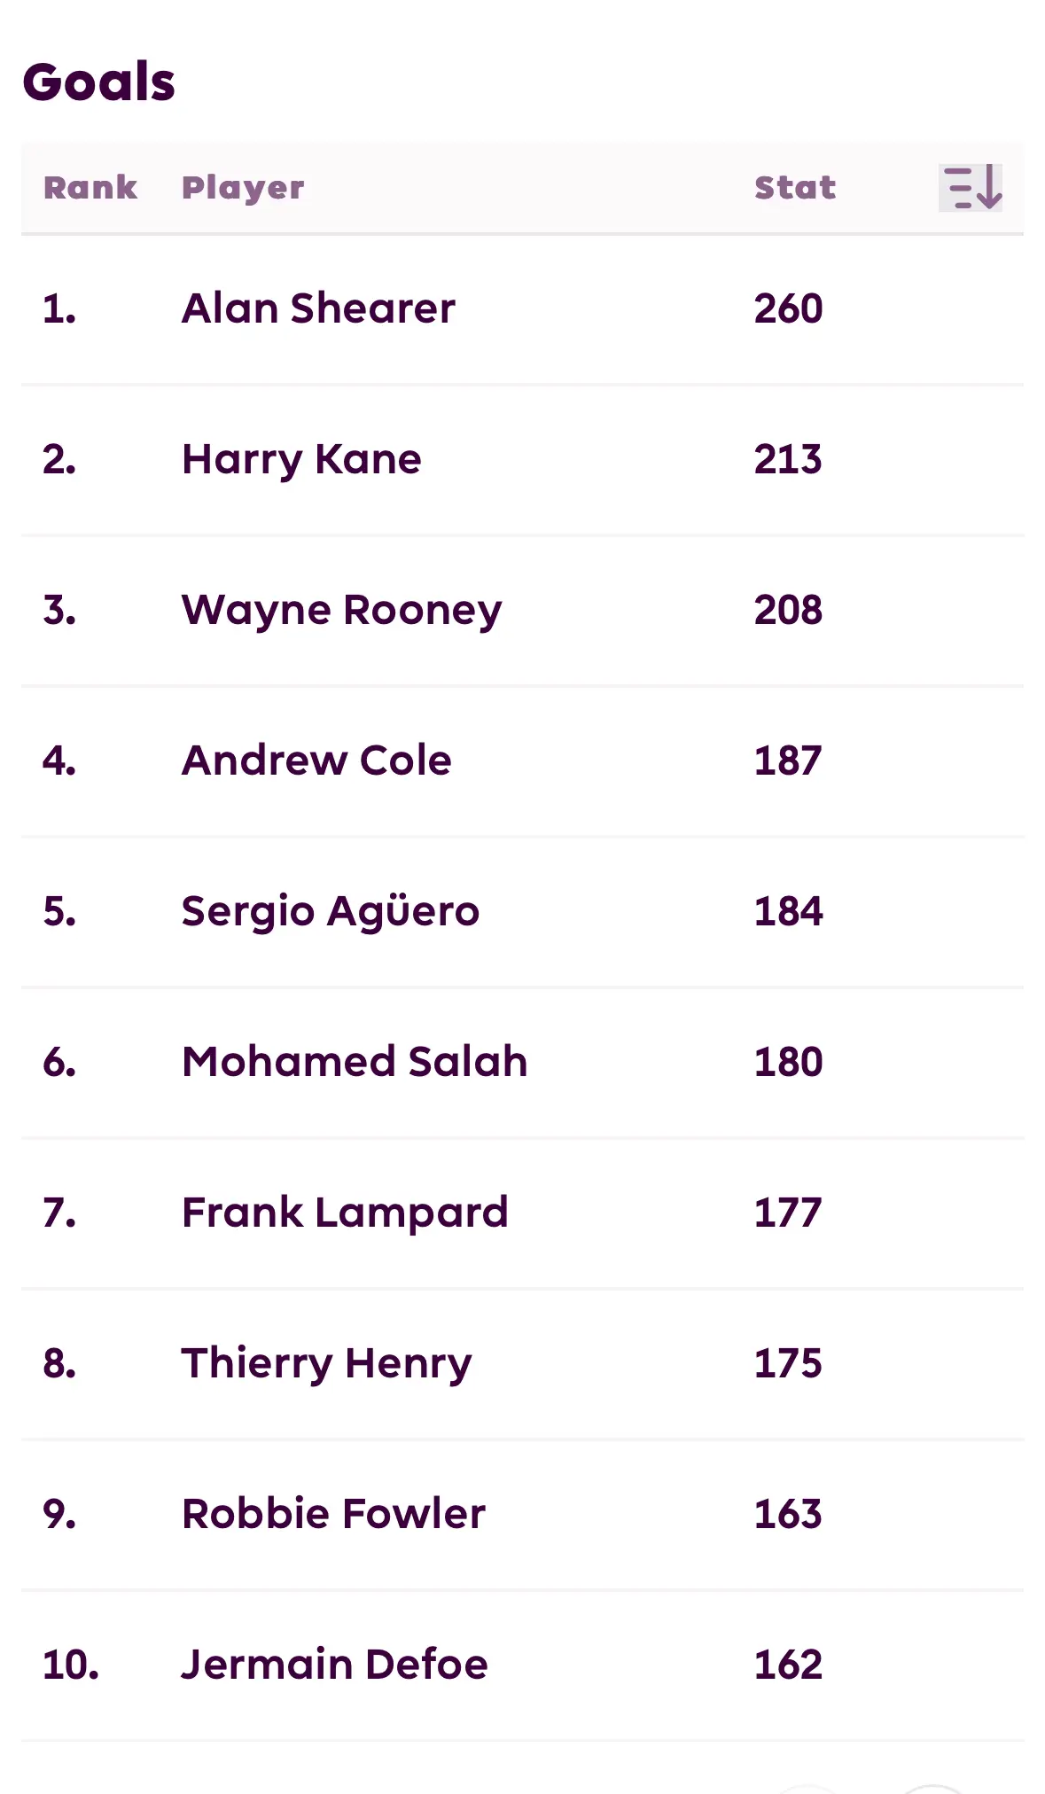Click the Stat column header

pyautogui.click(x=795, y=188)
